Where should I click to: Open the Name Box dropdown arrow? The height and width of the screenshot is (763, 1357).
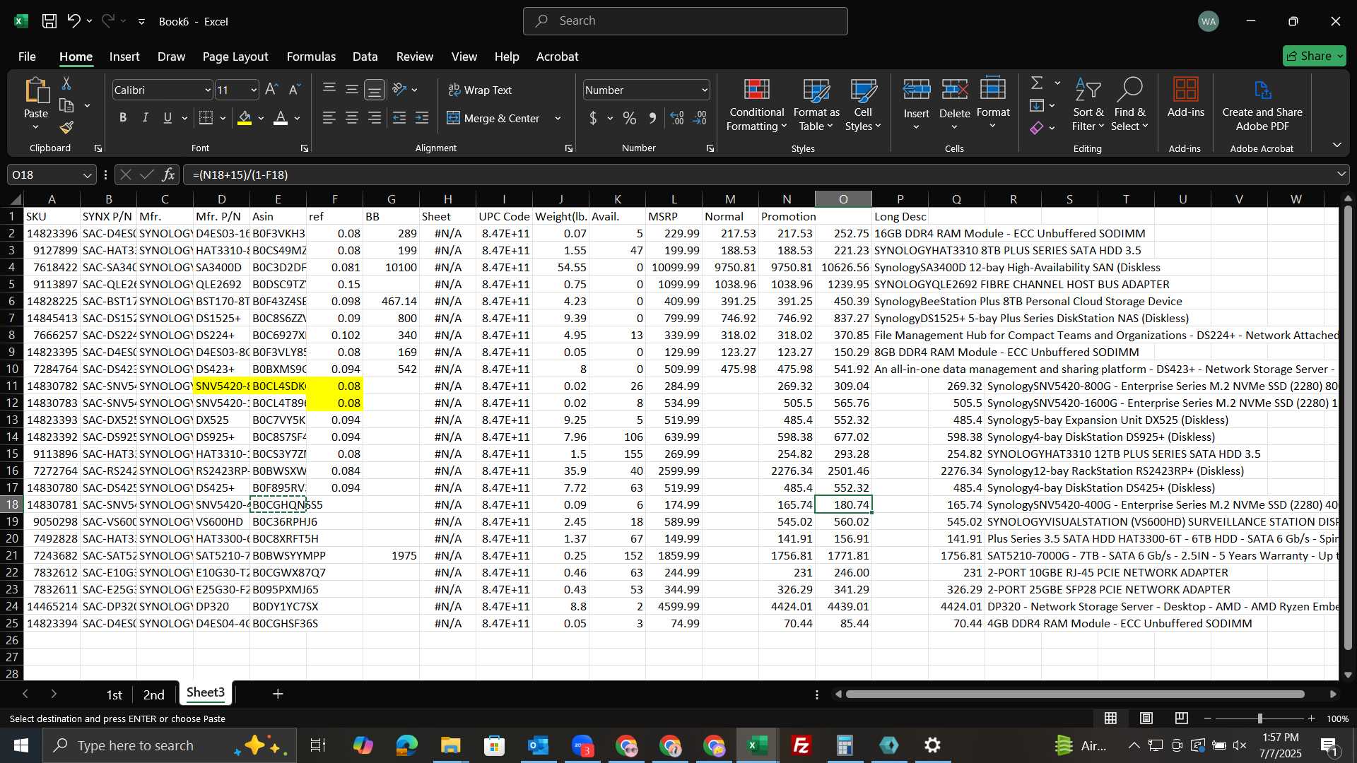pos(87,175)
